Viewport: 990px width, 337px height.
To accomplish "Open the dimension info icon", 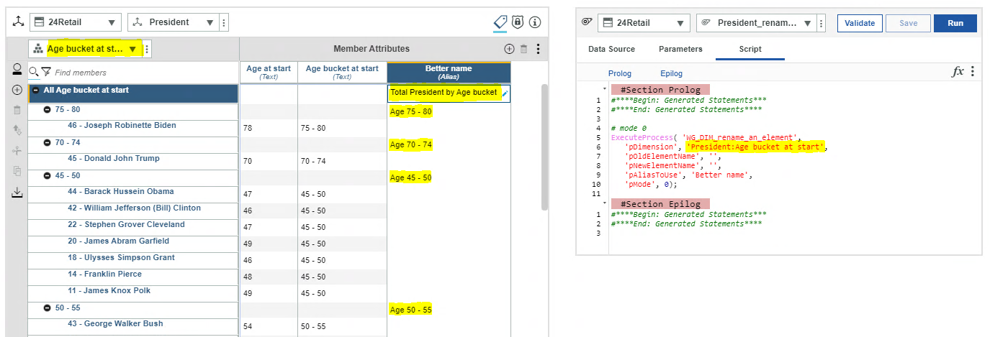I will (x=534, y=22).
